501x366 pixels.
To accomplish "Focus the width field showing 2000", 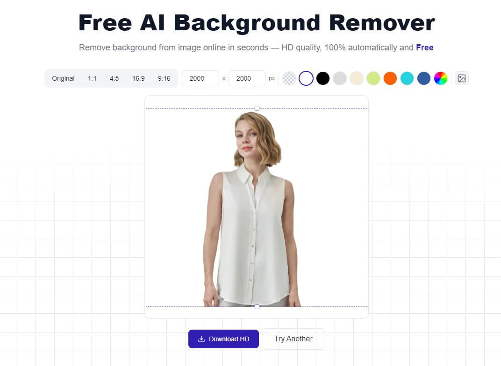I will click(200, 78).
